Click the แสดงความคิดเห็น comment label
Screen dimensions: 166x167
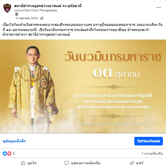tap(86, 163)
